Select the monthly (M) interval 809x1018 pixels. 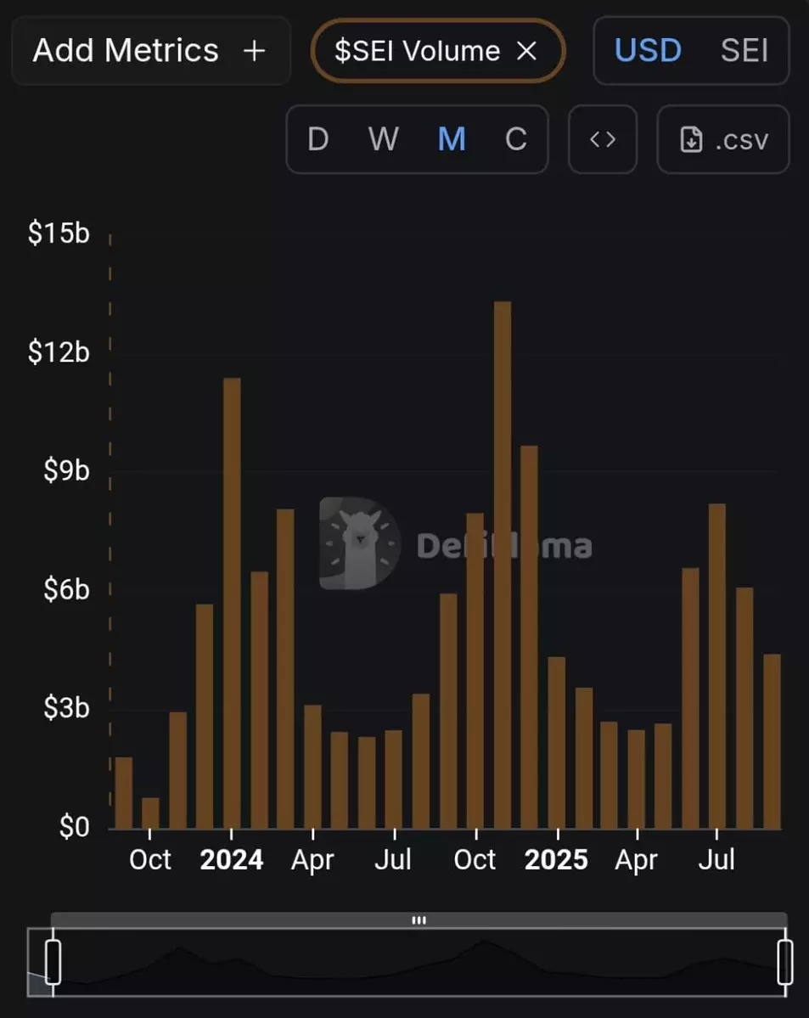[x=451, y=139]
